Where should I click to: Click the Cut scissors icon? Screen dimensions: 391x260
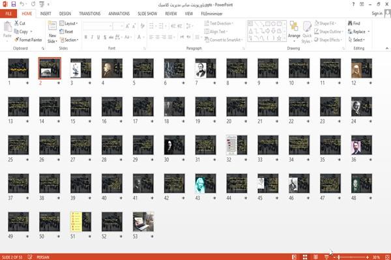point(17,23)
